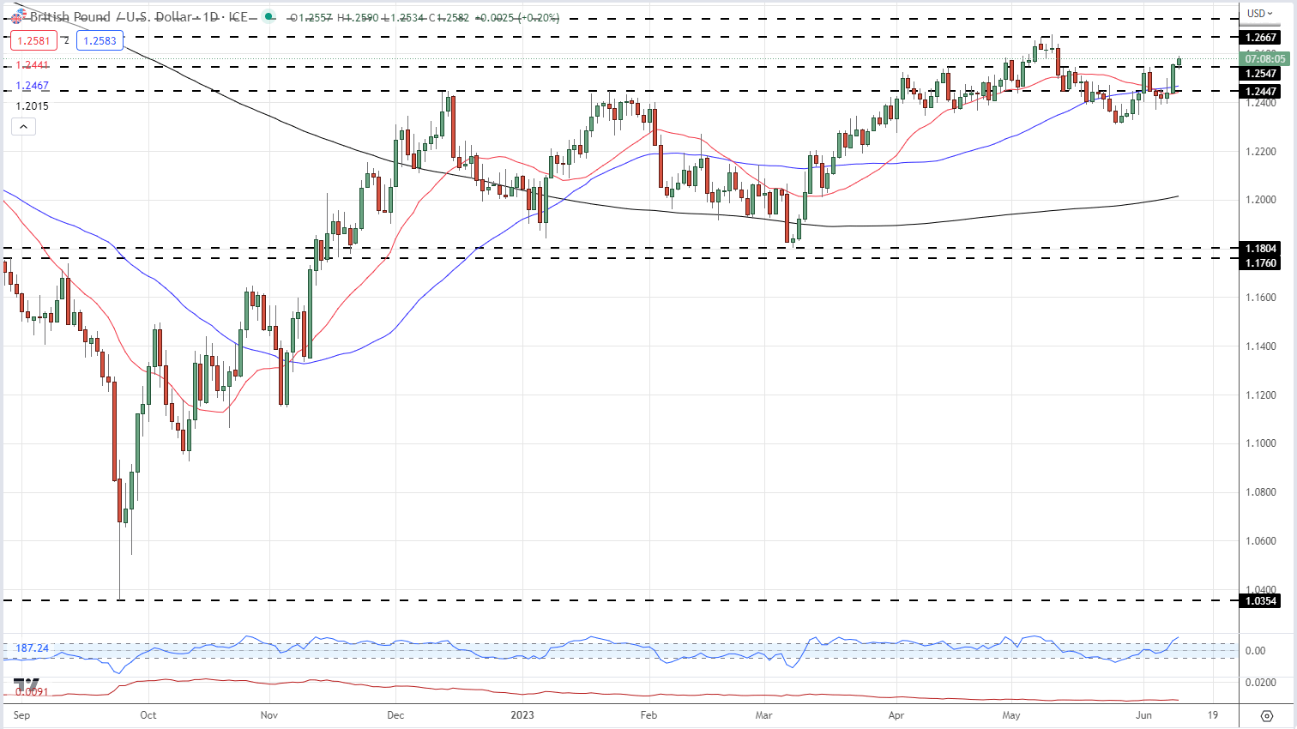Select the 1.2667 price level label

tap(1261, 38)
